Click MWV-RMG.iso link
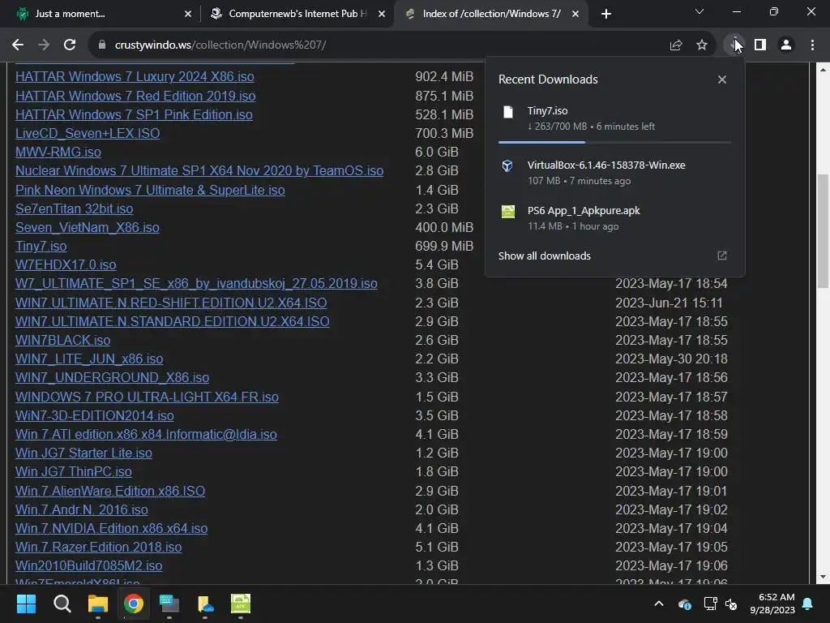 pos(58,152)
